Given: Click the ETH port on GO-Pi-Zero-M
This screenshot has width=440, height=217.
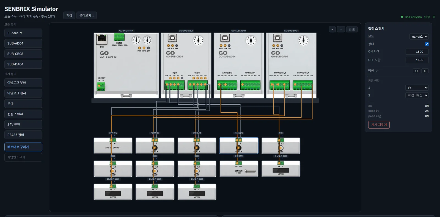Looking at the screenshot, I should point(102,39).
